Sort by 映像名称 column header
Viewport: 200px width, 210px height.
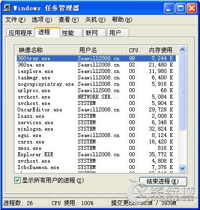tap(44, 50)
